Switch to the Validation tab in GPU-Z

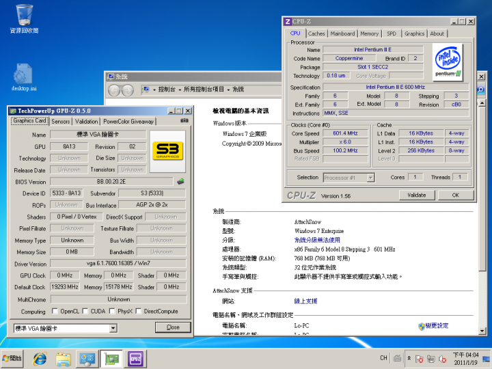click(x=86, y=122)
